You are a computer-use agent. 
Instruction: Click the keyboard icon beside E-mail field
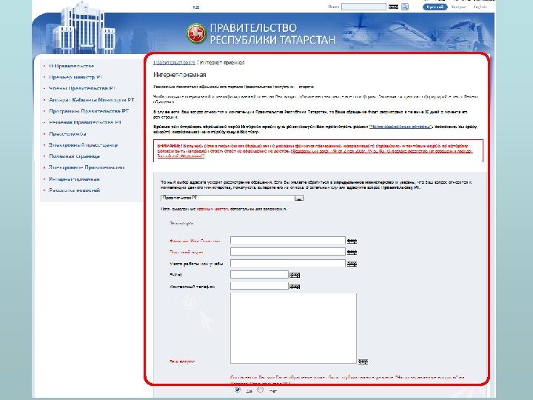click(295, 275)
